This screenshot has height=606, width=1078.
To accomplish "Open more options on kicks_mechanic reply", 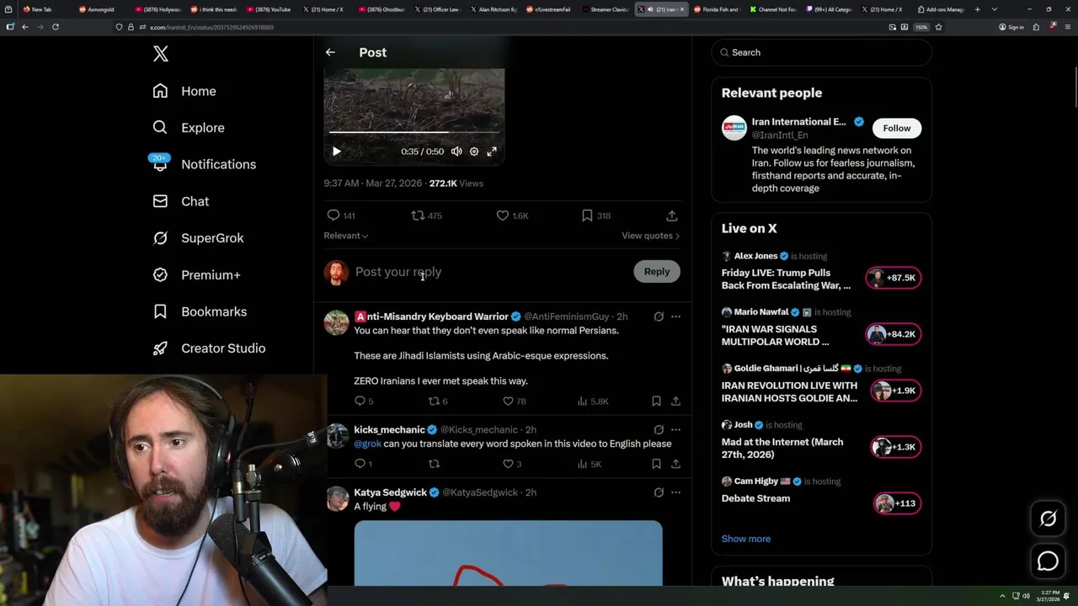I will (675, 429).
